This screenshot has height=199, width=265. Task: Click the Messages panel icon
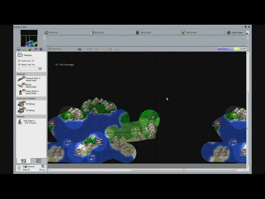pos(20,55)
